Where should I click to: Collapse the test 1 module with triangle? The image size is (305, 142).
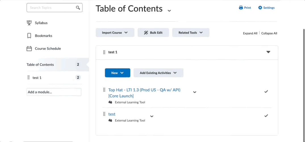click(268, 52)
